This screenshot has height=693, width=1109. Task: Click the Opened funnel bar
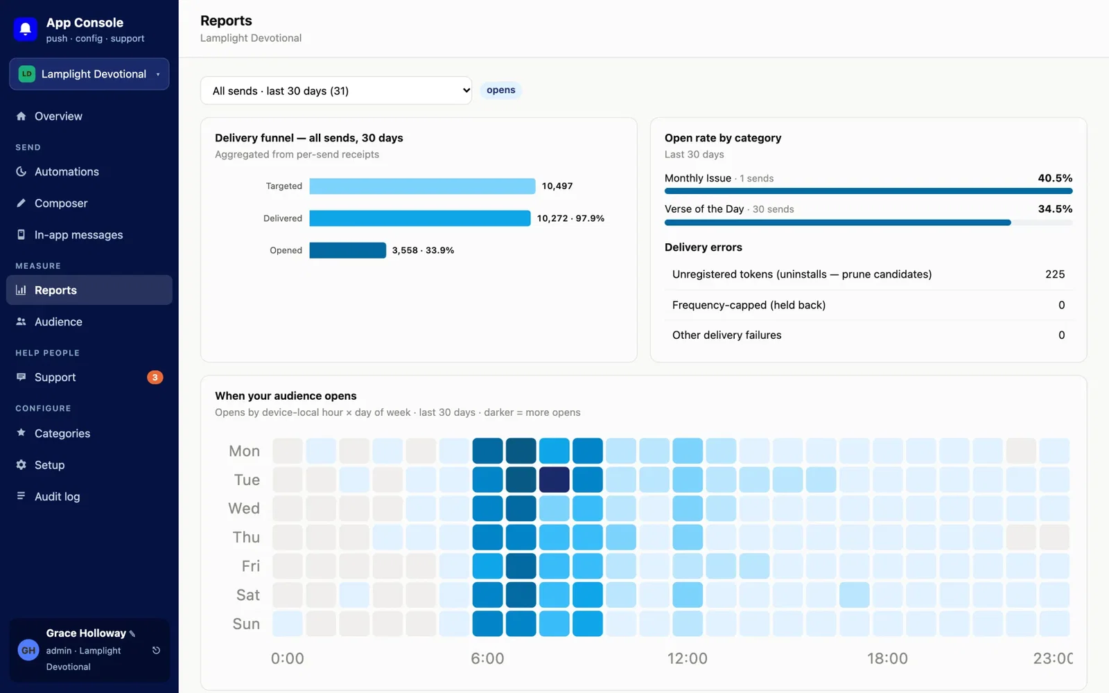point(347,250)
